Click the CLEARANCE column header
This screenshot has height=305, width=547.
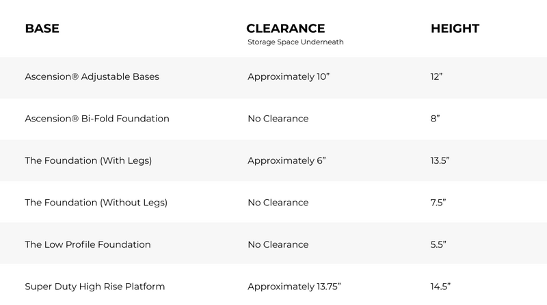click(x=285, y=29)
